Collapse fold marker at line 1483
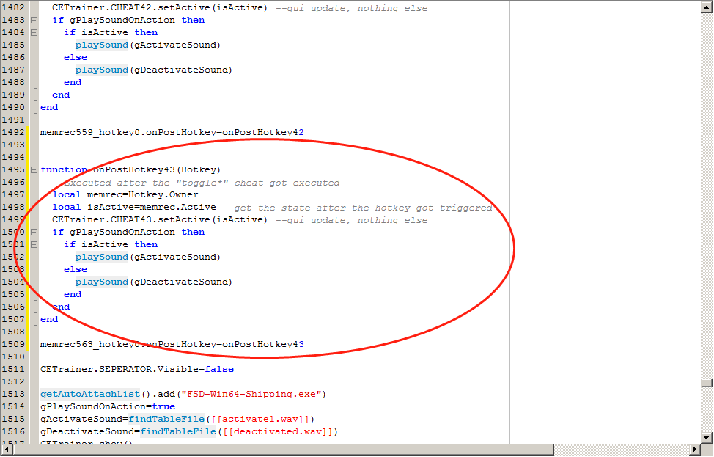Viewport: 714px width, 457px height. point(34,20)
